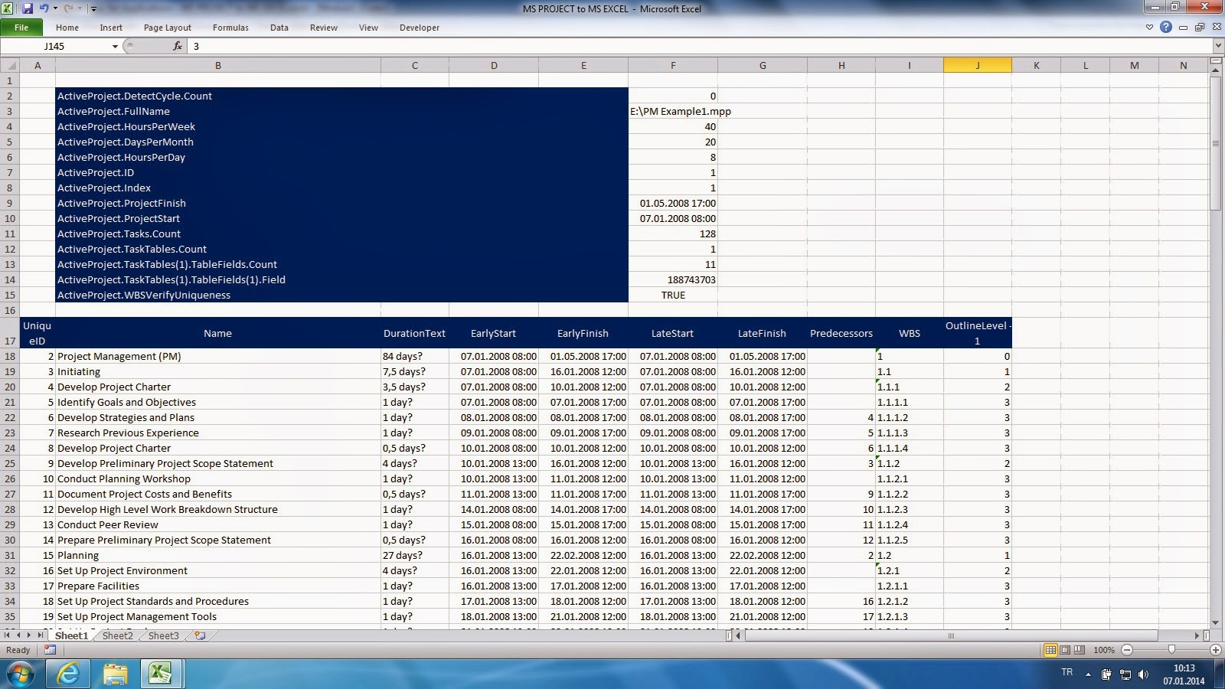Screen dimensions: 1225x689
Task: Save the workbook via Quick Access floppy icon
Action: [x=28, y=8]
